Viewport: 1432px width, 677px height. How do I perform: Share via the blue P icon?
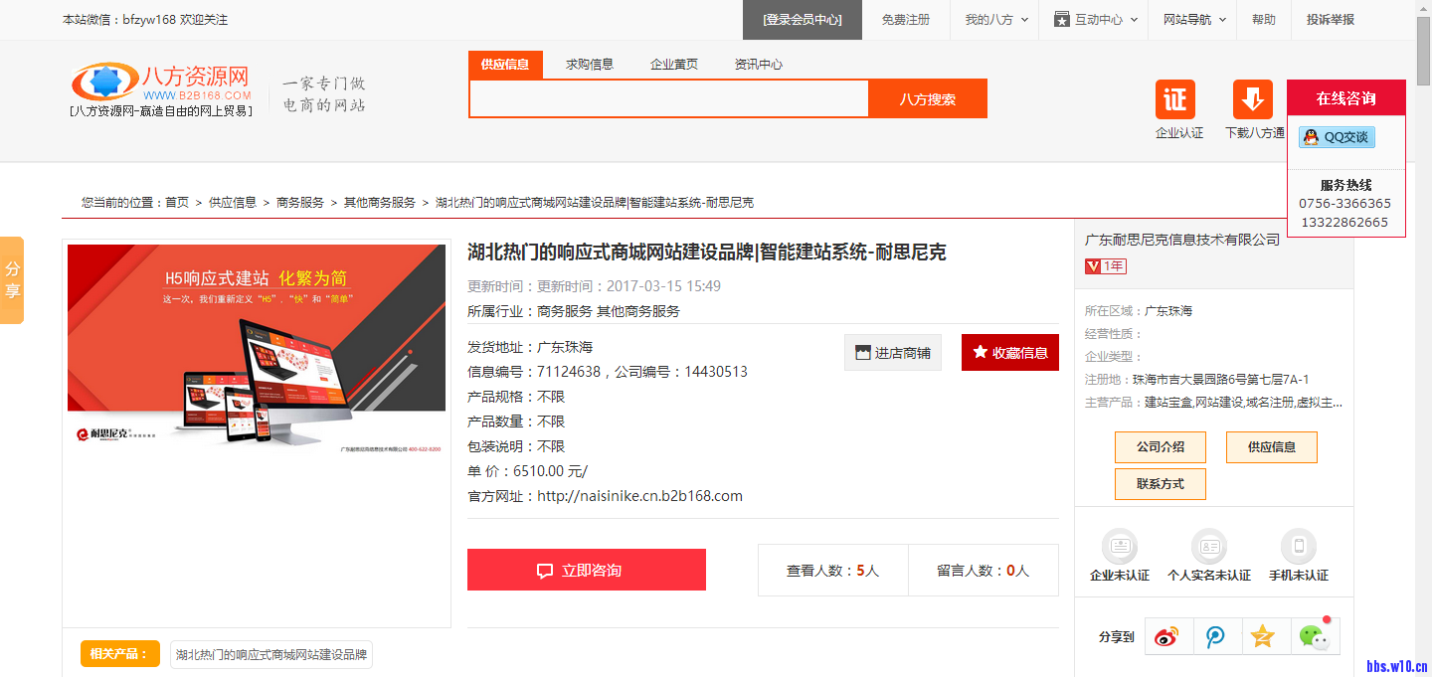point(1214,636)
